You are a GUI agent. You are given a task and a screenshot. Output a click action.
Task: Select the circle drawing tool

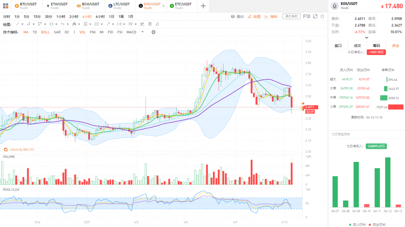51,24
